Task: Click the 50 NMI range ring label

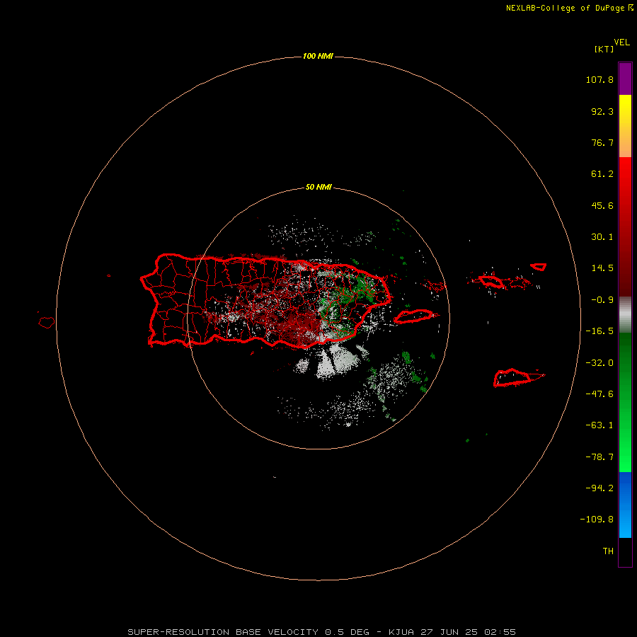Action: click(318, 188)
